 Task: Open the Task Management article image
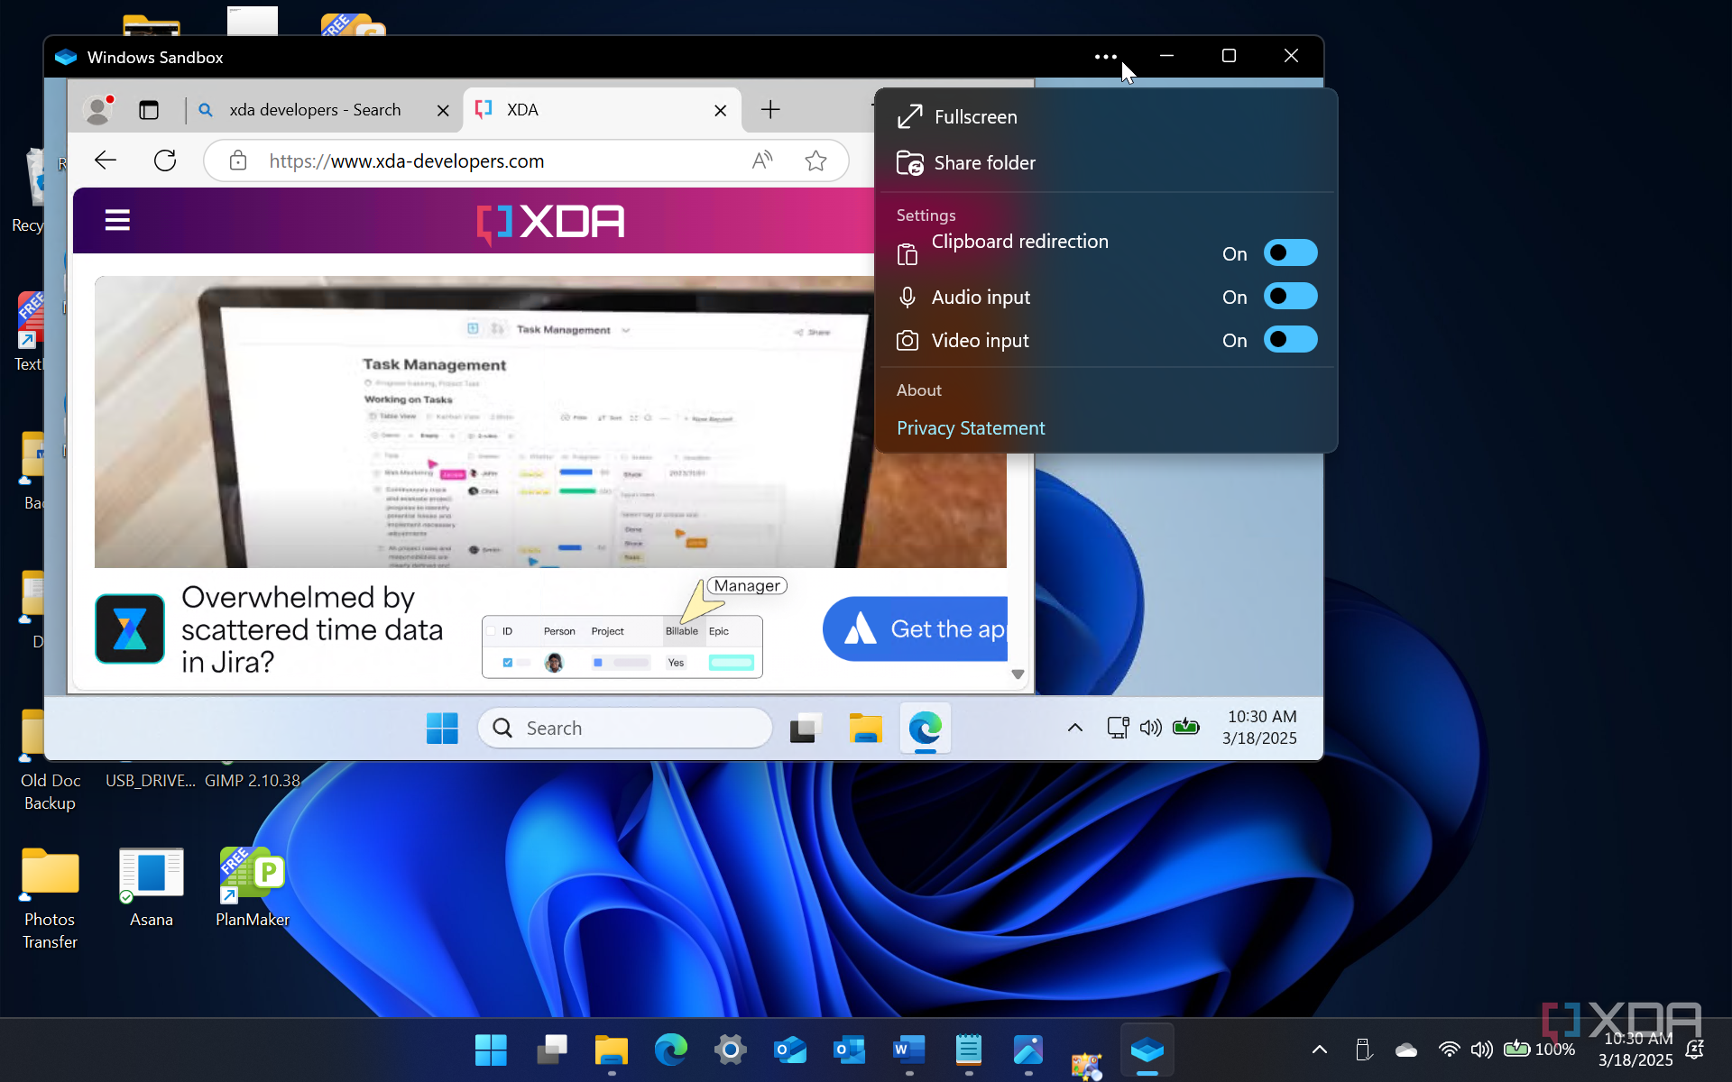pyautogui.click(x=550, y=422)
